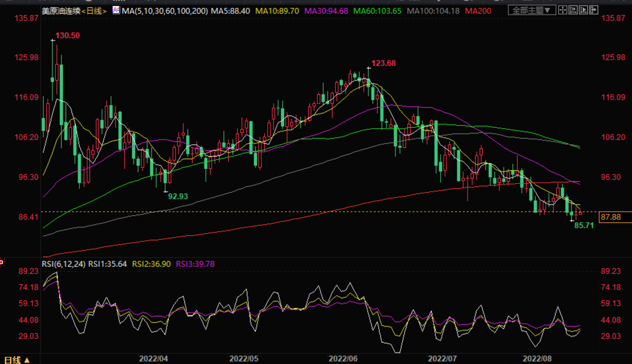This screenshot has height=364, width=632.
Task: Click the MA100:104.18 value
Action: 433,11
